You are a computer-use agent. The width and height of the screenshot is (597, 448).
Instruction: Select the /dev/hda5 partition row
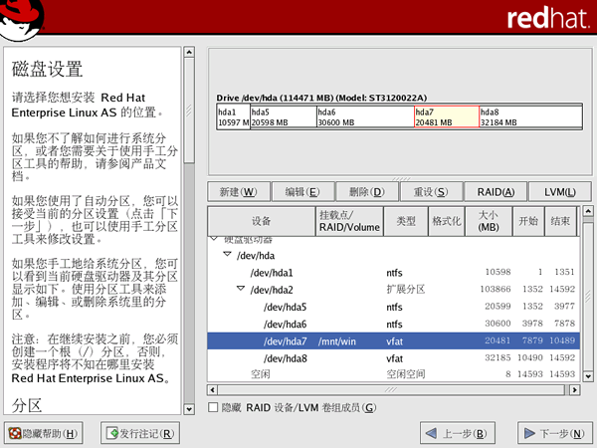tap(394, 307)
